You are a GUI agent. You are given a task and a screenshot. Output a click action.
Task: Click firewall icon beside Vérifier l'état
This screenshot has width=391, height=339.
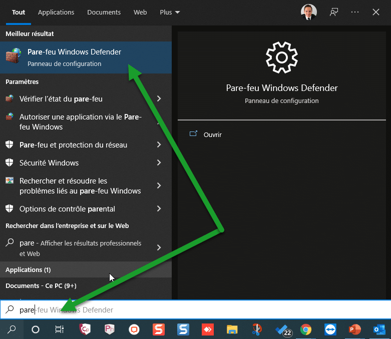pos(10,98)
